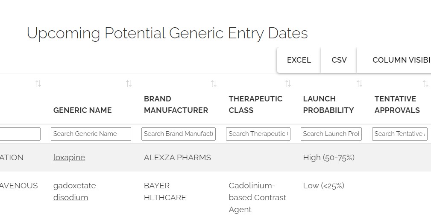Viewport: 431px width, 219px height.
Task: Click sort arrows icon above Generic Name column
Action: [x=129, y=84]
